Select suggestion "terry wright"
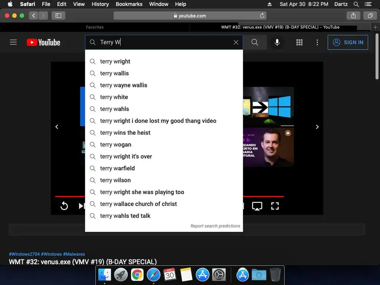Image resolution: width=380 pixels, height=285 pixels. (x=164, y=62)
